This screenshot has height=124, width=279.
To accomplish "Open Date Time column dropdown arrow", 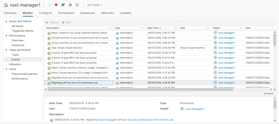I will (x=175, y=28).
